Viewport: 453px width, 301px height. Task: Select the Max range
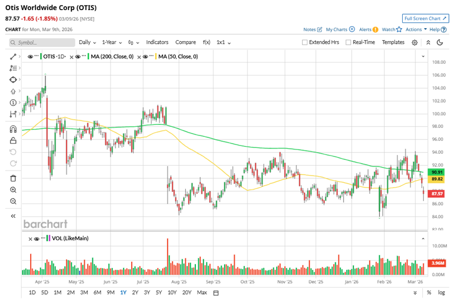[202, 292]
